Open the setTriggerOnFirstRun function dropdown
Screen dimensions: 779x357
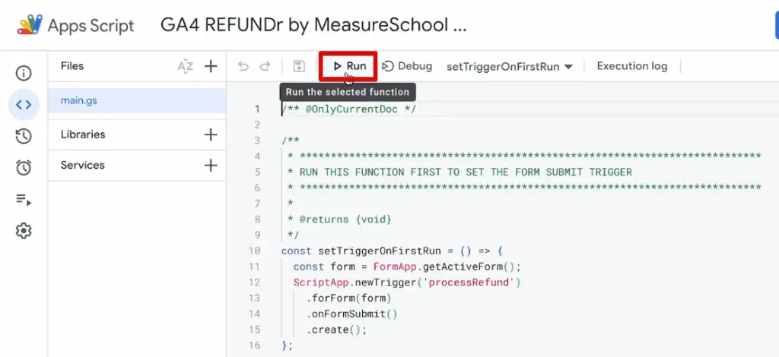coord(510,66)
